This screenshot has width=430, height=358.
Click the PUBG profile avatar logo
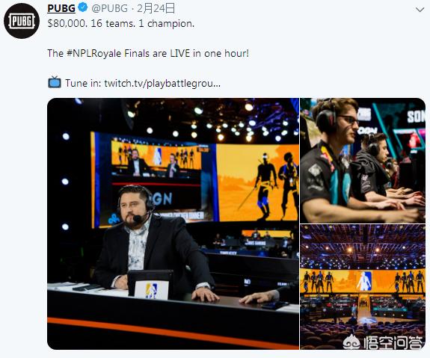(x=22, y=21)
